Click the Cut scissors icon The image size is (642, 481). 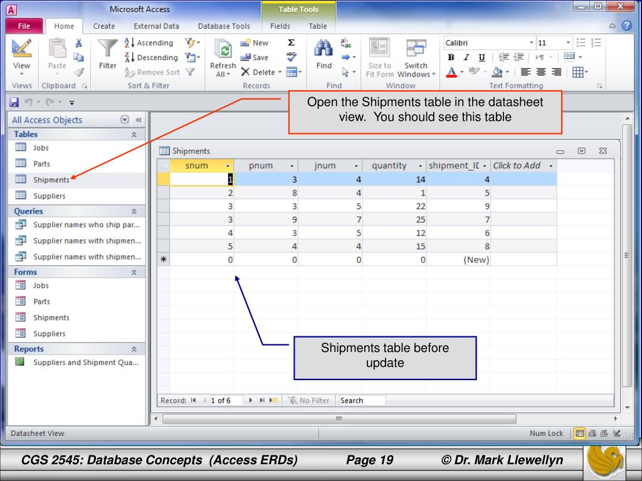(78, 43)
